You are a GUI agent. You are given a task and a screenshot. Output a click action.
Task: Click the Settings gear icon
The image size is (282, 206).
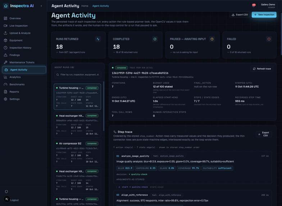(x=6, y=99)
